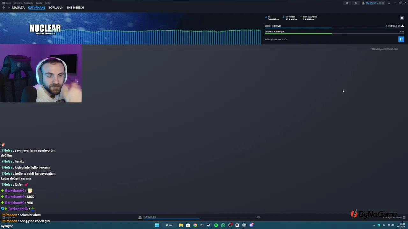The image size is (408, 229).
Task: Open ChatGPT taskbar icon
Action: [244, 225]
